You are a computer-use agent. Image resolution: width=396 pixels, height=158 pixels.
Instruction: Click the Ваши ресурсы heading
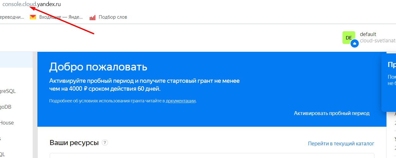pos(74,143)
